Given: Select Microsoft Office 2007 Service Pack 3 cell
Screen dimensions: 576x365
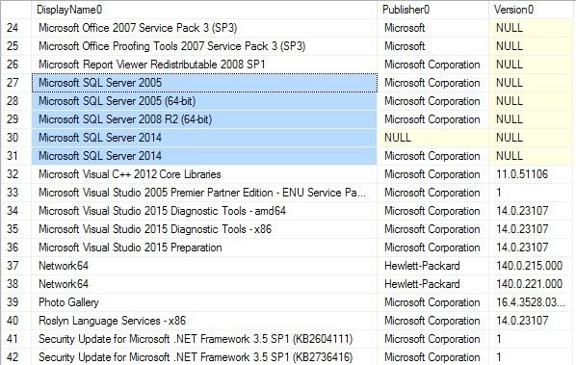Looking at the screenshot, I should click(204, 28).
